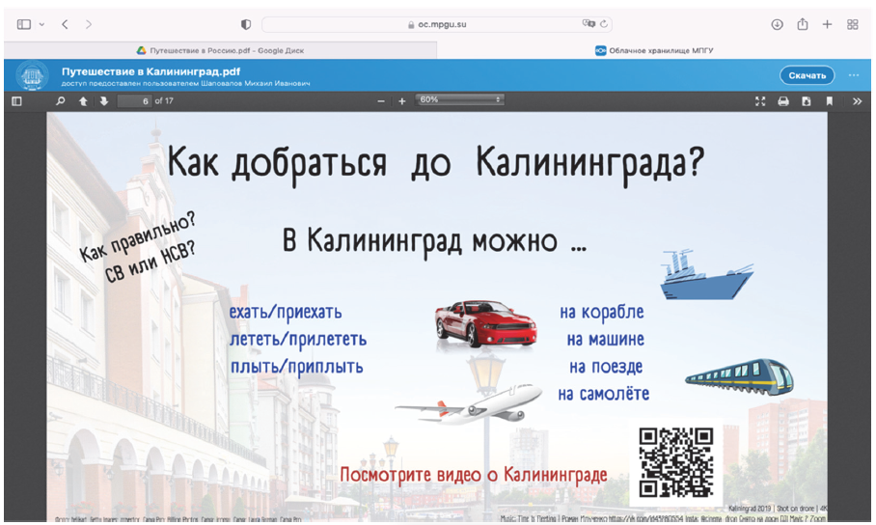This screenshot has height=525, width=876.
Task: Open the 60% zoom level dropdown
Action: click(459, 99)
